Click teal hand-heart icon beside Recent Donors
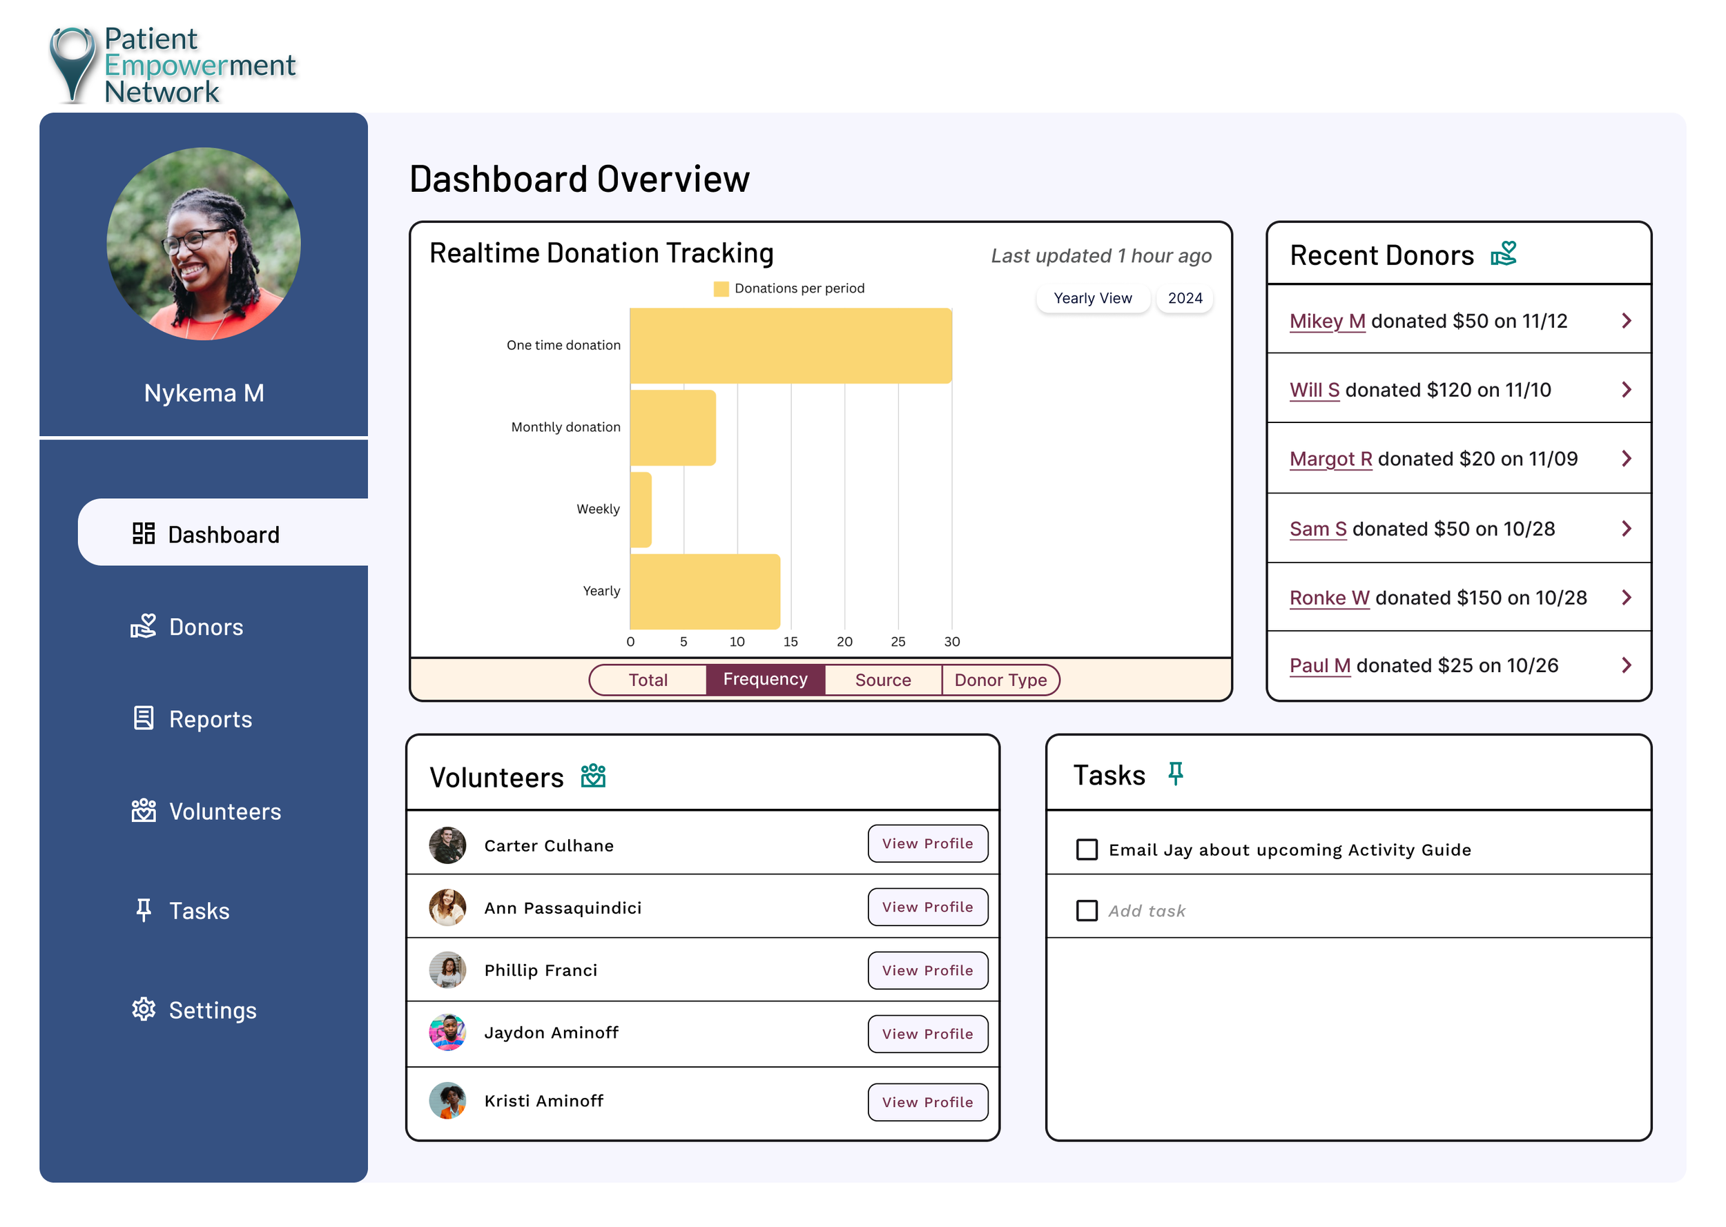The width and height of the screenshot is (1726, 1227). 1503,254
